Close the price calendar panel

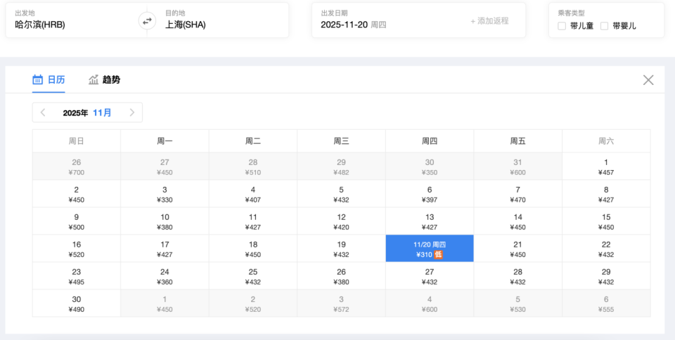click(x=648, y=80)
